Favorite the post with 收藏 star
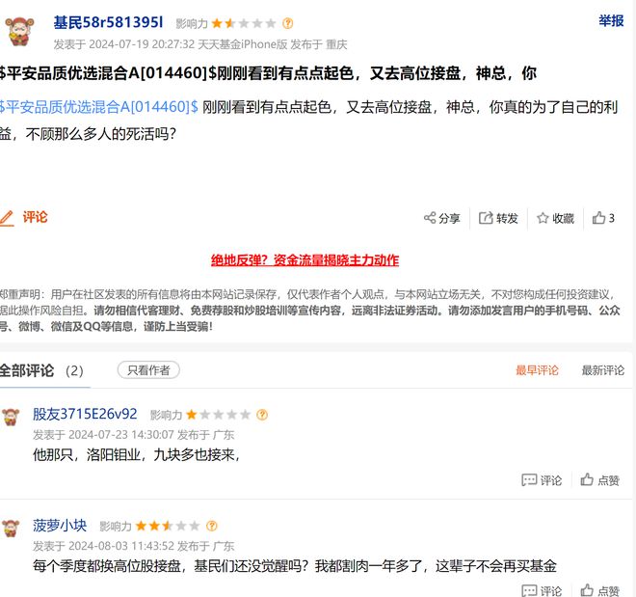The image size is (636, 597). (x=543, y=218)
